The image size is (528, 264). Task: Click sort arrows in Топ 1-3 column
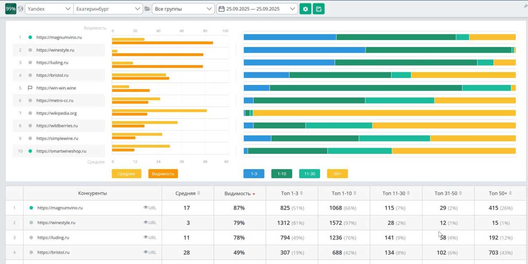coord(302,193)
